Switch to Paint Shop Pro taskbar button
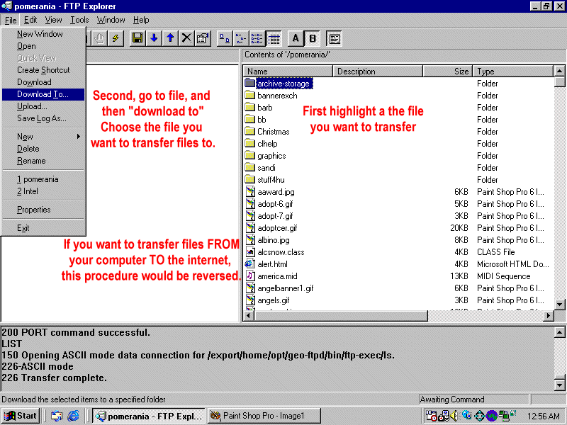This screenshot has width=567, height=425. tap(264, 416)
